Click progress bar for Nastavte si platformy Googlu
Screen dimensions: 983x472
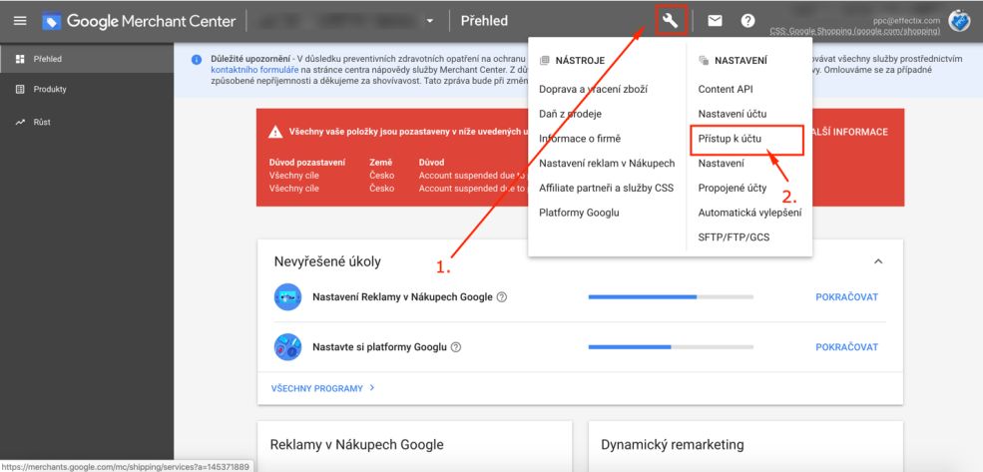click(x=671, y=346)
